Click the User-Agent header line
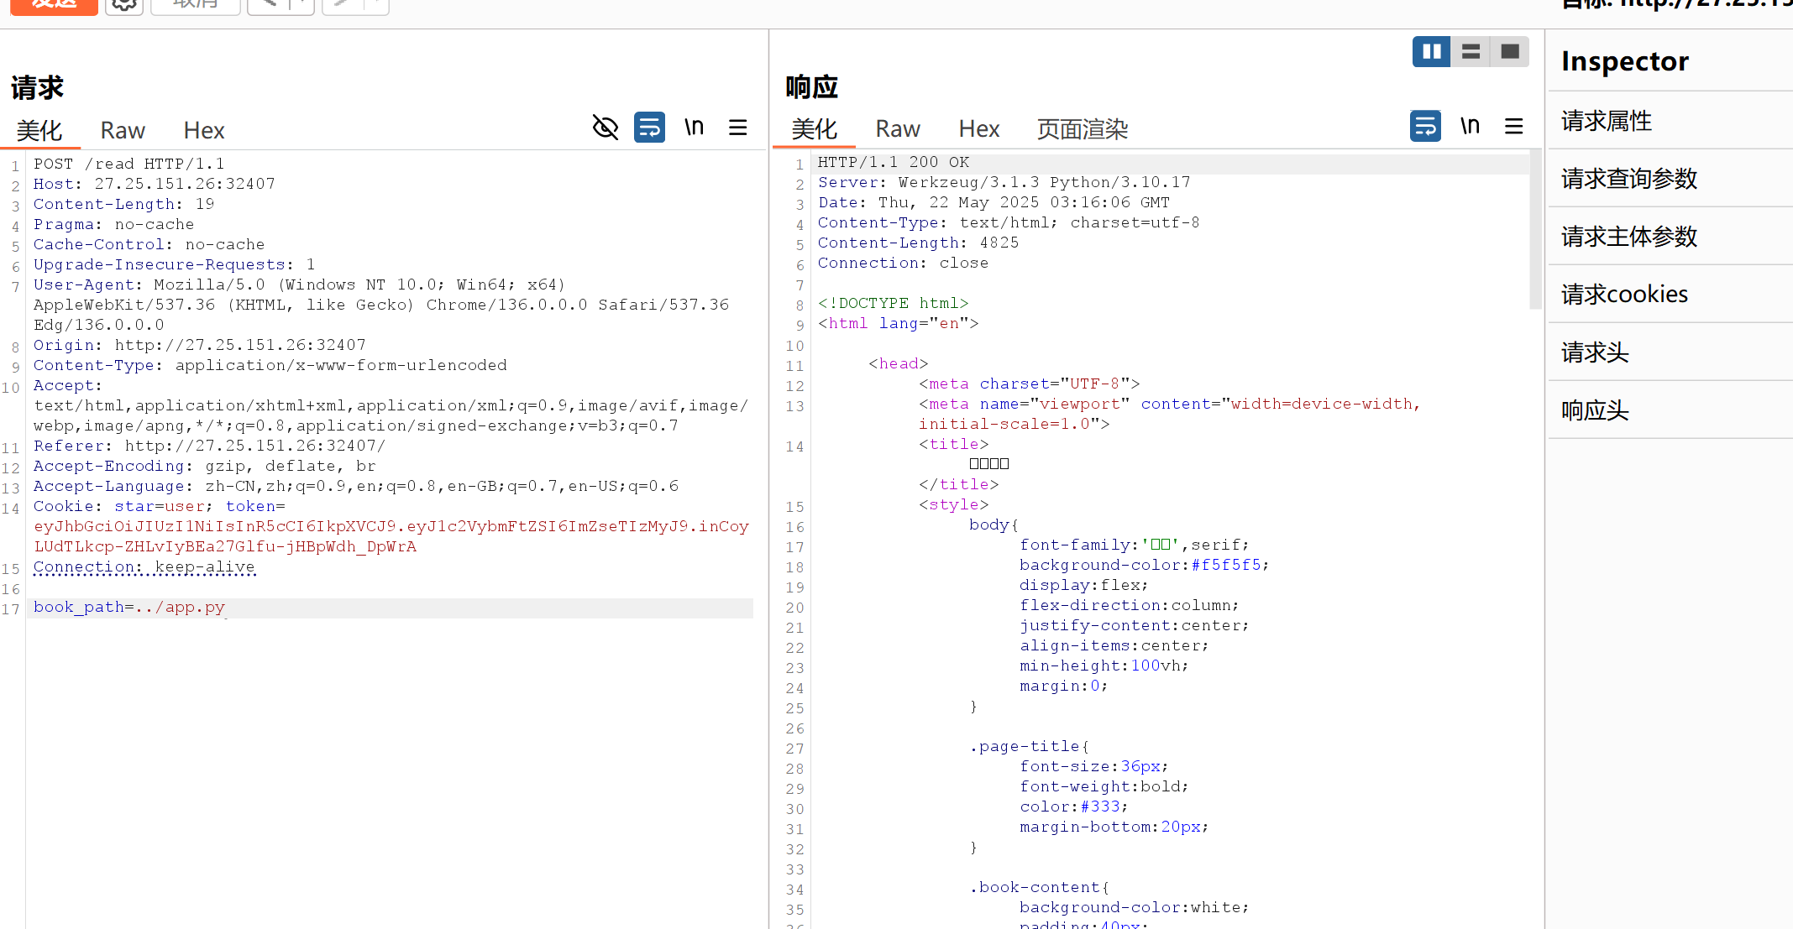The image size is (1793, 929). pyautogui.click(x=382, y=305)
